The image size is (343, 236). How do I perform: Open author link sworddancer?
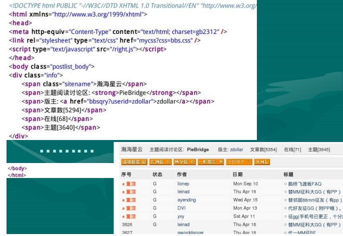pos(190,232)
